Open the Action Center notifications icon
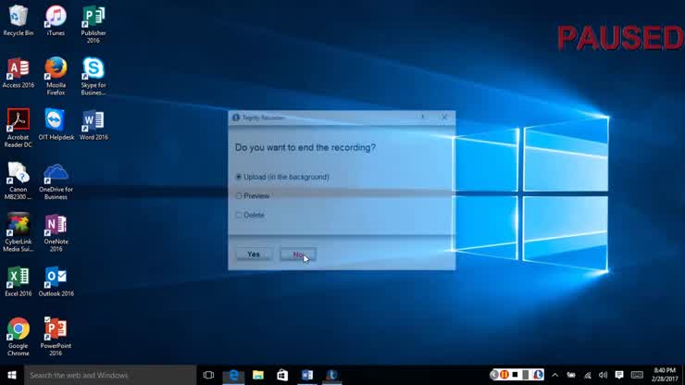The width and height of the screenshot is (685, 385). tap(619, 375)
